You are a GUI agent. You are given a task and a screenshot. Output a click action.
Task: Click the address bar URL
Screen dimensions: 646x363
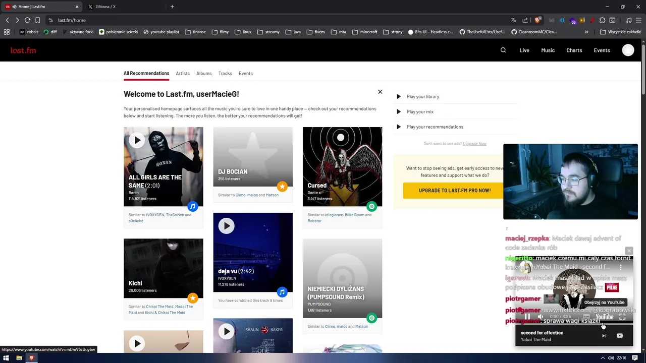pyautogui.click(x=72, y=20)
